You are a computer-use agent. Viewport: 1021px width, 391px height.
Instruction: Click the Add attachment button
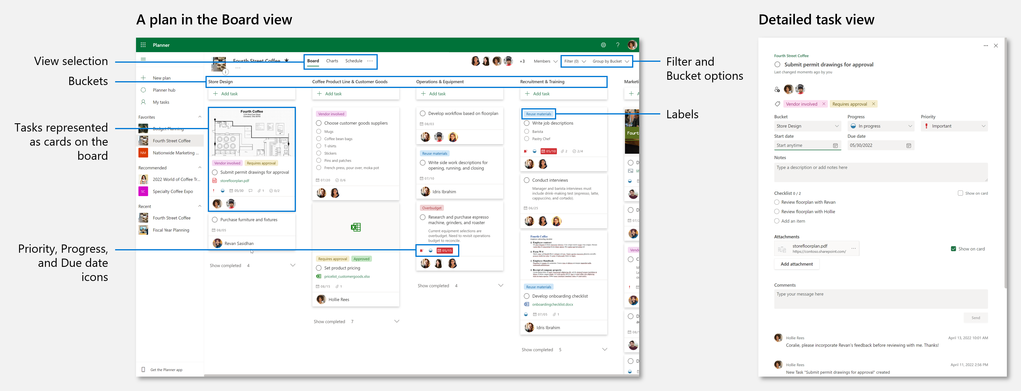click(796, 264)
